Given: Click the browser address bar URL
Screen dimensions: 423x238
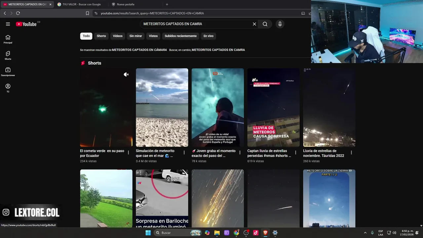Looking at the screenshot, I should click(152, 13).
